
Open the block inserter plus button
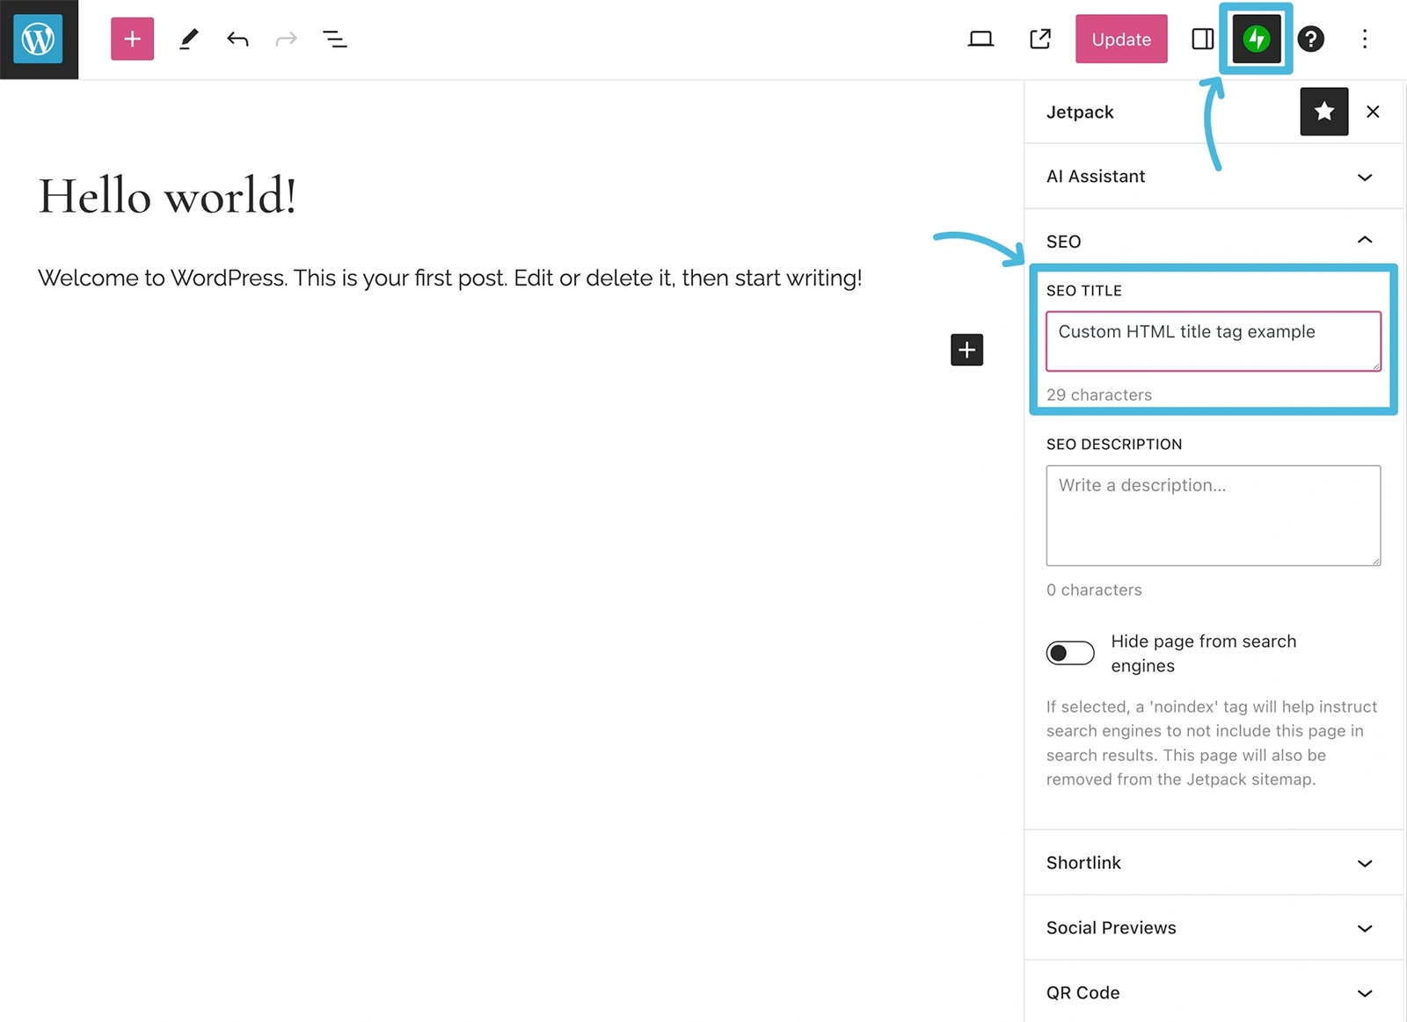pos(132,39)
